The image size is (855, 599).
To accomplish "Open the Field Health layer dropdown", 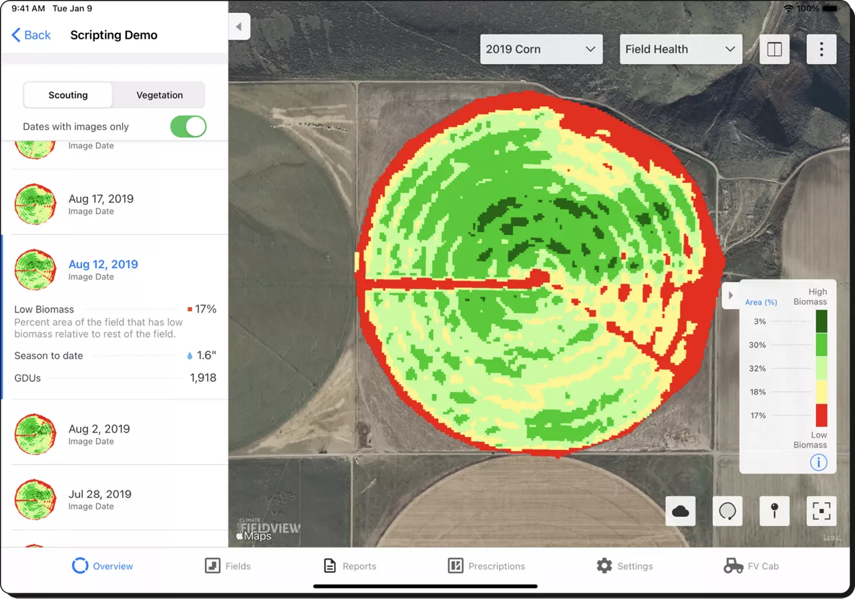I will [681, 49].
